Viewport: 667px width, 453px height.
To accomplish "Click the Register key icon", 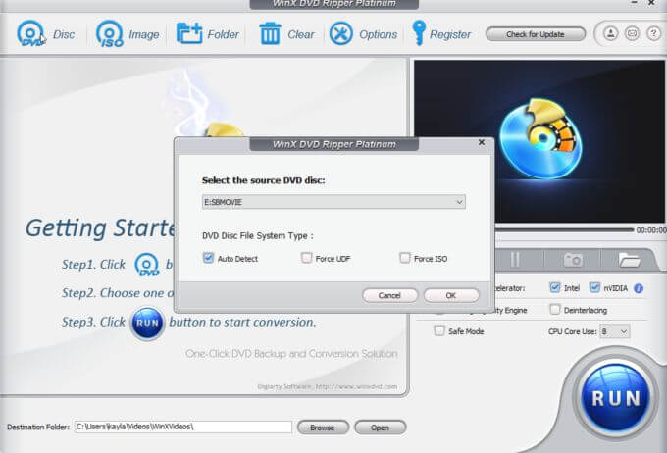I will [x=419, y=33].
